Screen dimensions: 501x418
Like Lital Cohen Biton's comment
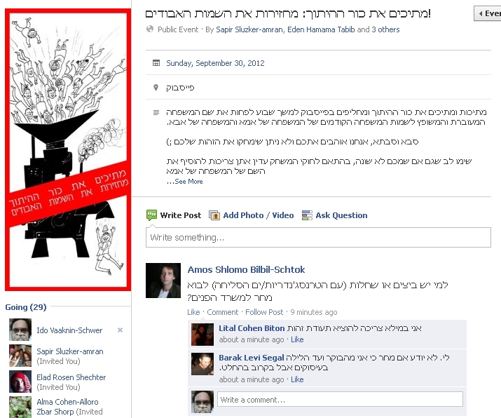pyautogui.click(x=297, y=339)
